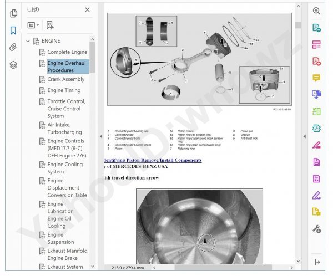The image size is (333, 276).
Task: Click Complete Engine bookmark's page icon
Action: pyautogui.click(x=42, y=52)
